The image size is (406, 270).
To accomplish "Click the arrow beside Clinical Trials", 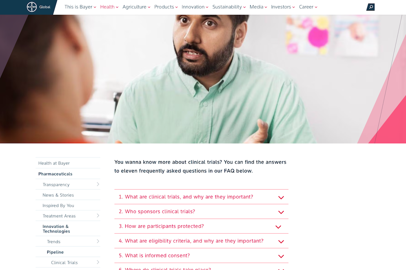I will [98, 262].
